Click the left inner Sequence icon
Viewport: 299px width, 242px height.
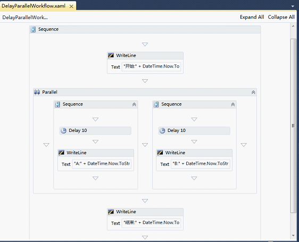click(57, 104)
